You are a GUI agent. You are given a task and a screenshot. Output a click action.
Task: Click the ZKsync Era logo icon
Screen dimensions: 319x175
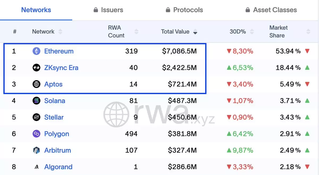(x=36, y=68)
